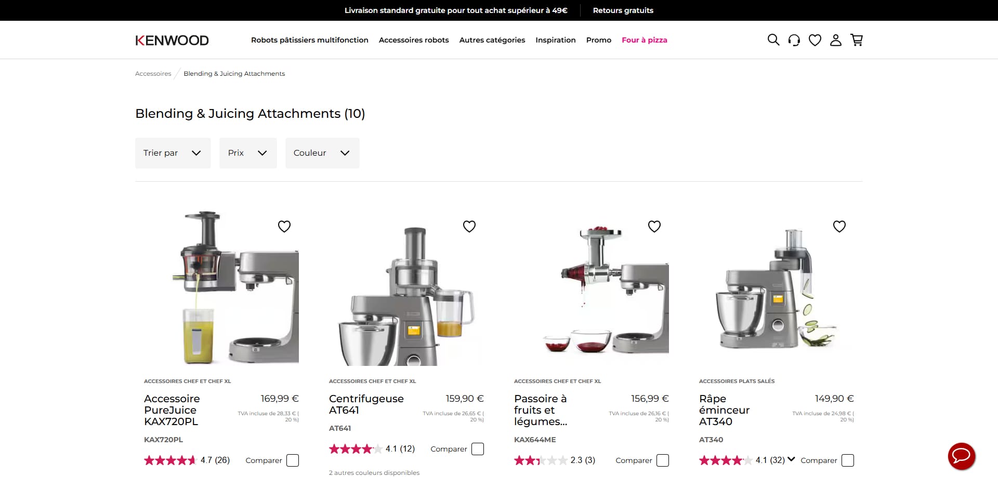The image size is (998, 477).
Task: Open the shopping cart icon
Action: click(857, 40)
